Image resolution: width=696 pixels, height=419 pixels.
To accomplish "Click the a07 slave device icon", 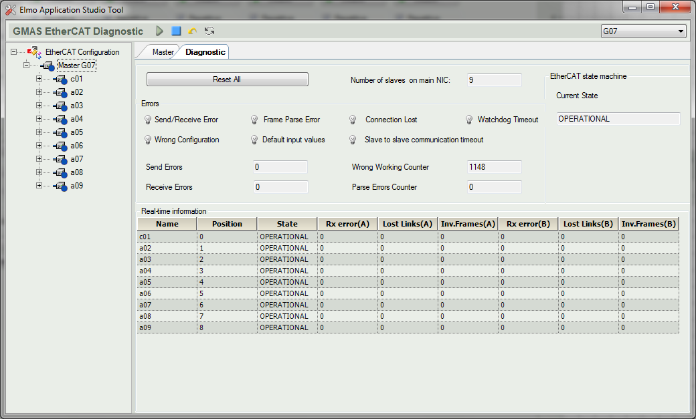I will [x=60, y=159].
